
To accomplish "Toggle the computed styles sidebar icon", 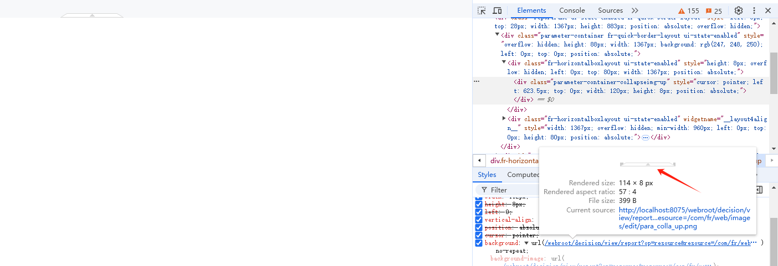I will coord(759,190).
